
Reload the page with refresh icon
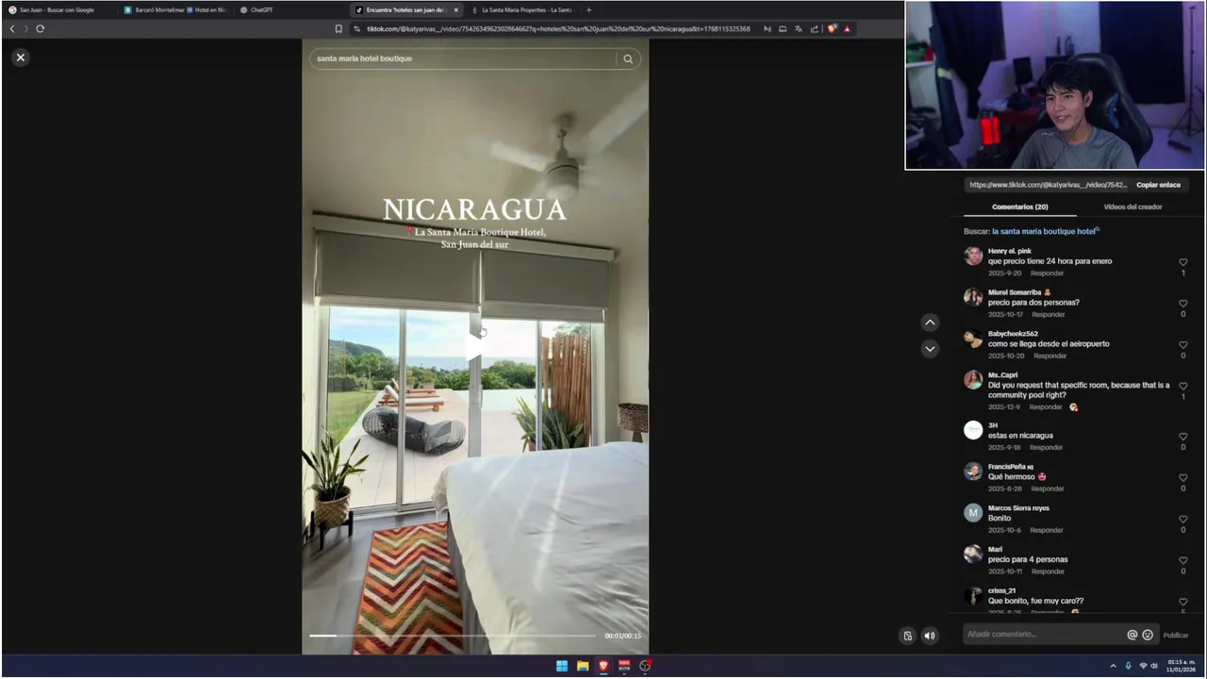[41, 28]
